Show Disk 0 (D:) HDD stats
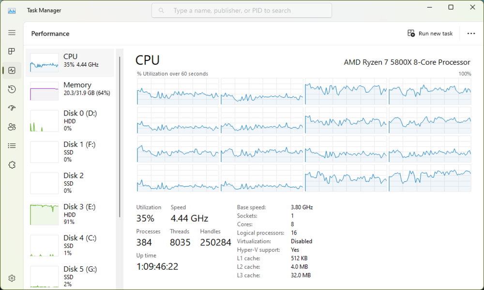This screenshot has width=484, height=290. 70,120
